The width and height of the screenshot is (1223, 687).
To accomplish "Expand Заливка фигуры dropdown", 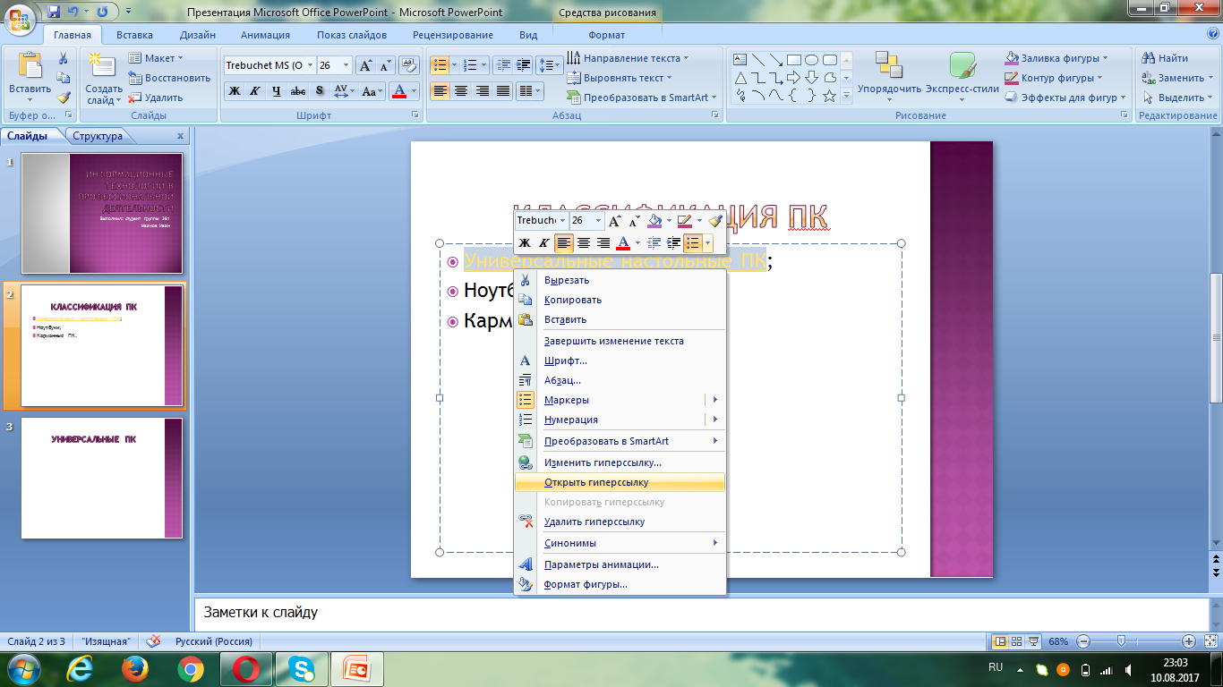I will click(x=1055, y=58).
